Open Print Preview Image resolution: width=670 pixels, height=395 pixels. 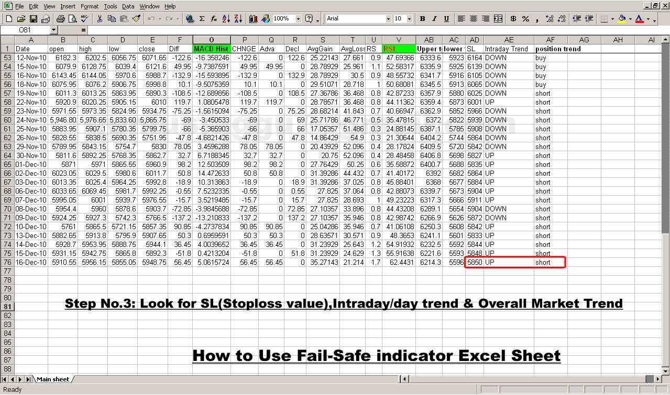[x=72, y=19]
